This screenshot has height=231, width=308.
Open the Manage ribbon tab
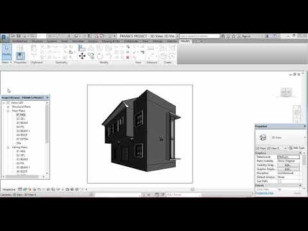[158, 41]
